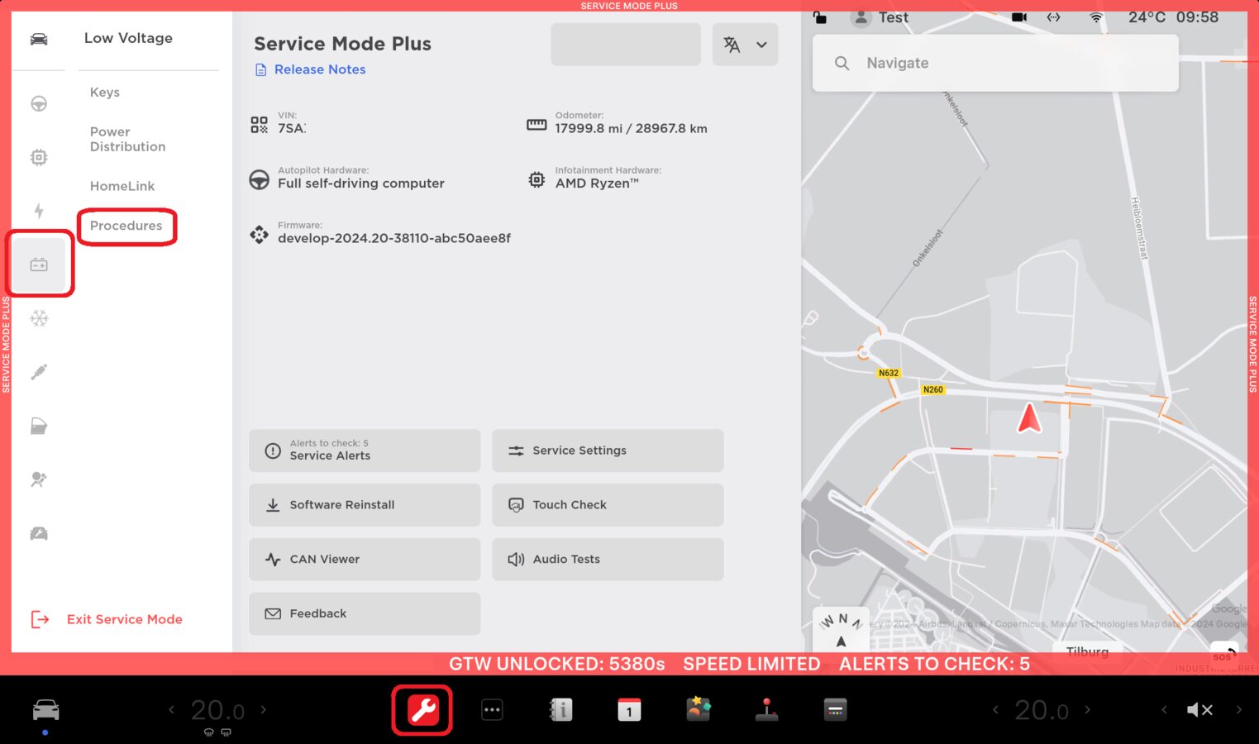Click the N260 road label on map
The width and height of the screenshot is (1259, 744).
coord(932,389)
